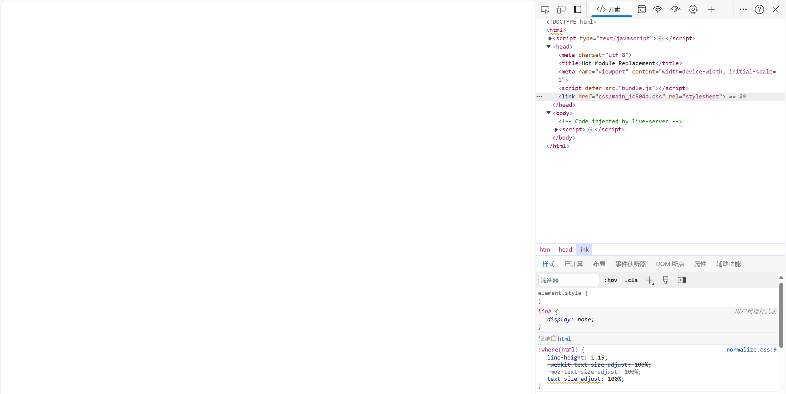786x394 pixels.
Task: Open the Performance panel gauge icon
Action: (x=675, y=10)
